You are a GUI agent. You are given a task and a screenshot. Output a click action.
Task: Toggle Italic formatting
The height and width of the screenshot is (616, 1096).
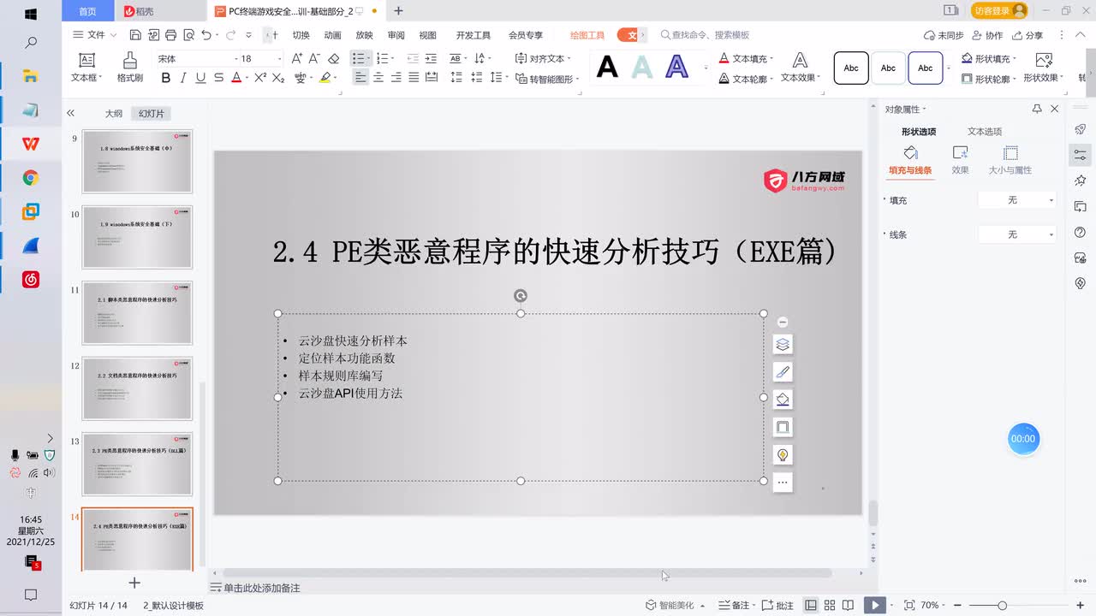tap(183, 77)
